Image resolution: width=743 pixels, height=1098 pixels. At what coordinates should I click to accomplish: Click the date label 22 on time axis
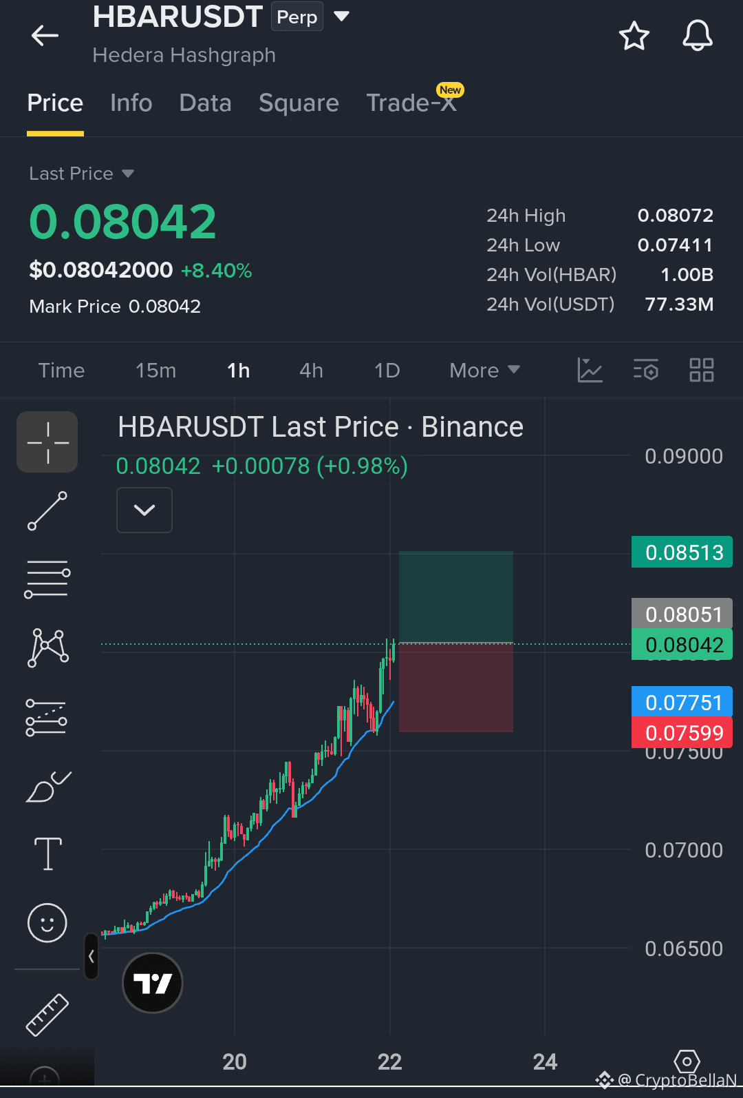tap(389, 1061)
